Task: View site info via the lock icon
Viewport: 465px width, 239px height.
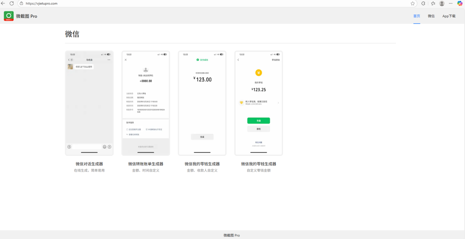Action: coord(21,3)
